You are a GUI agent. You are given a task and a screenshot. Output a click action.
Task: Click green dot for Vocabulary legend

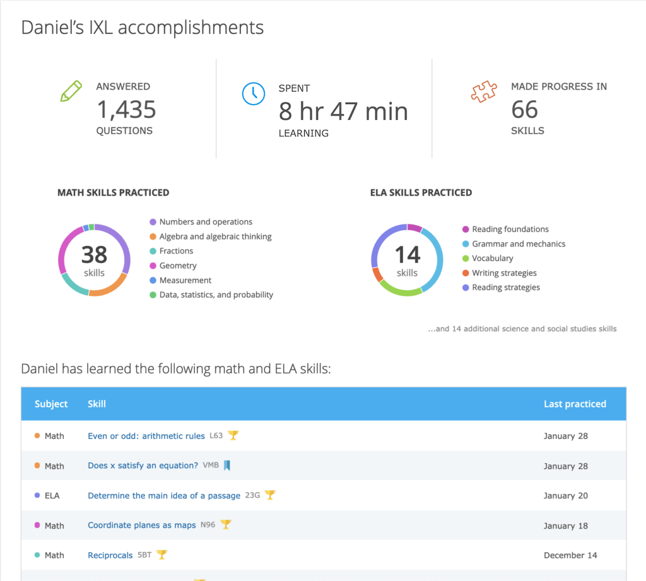pyautogui.click(x=466, y=259)
